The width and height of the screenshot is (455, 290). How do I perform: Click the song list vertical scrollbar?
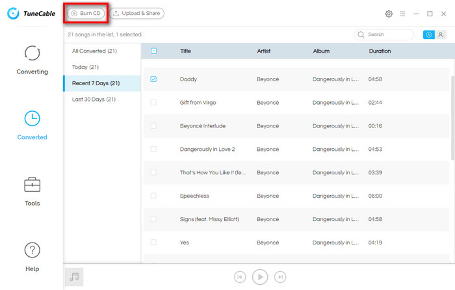coord(452,118)
